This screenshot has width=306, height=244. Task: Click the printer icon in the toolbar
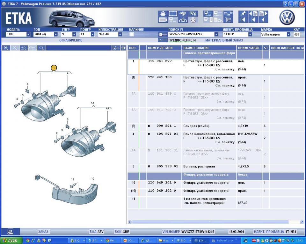point(163,13)
